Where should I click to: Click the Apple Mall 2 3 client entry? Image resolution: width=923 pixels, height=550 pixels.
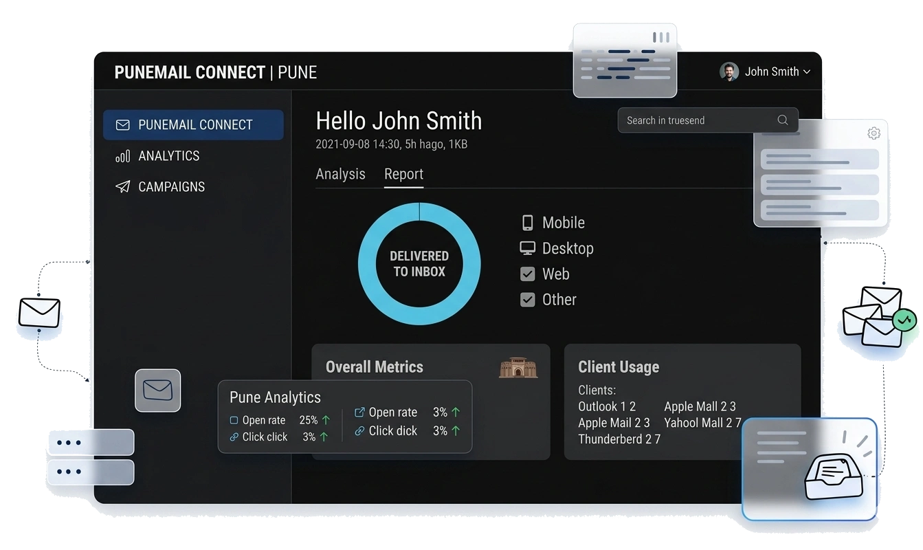(700, 406)
